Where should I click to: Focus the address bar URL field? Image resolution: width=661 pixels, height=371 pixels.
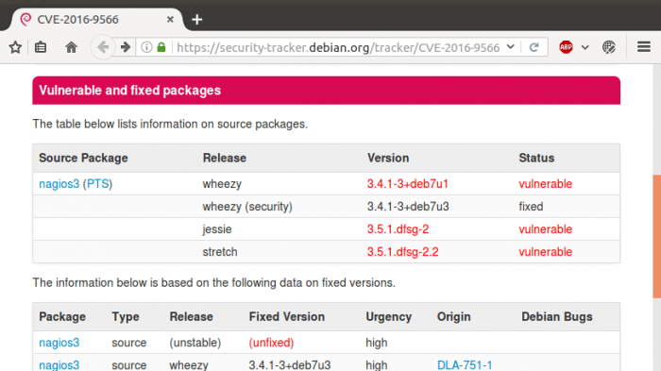click(338, 47)
